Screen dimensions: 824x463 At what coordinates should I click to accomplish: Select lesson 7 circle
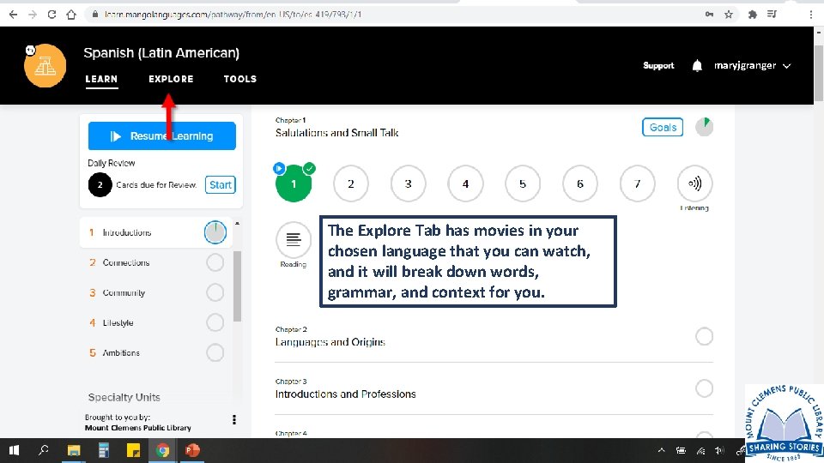637,183
